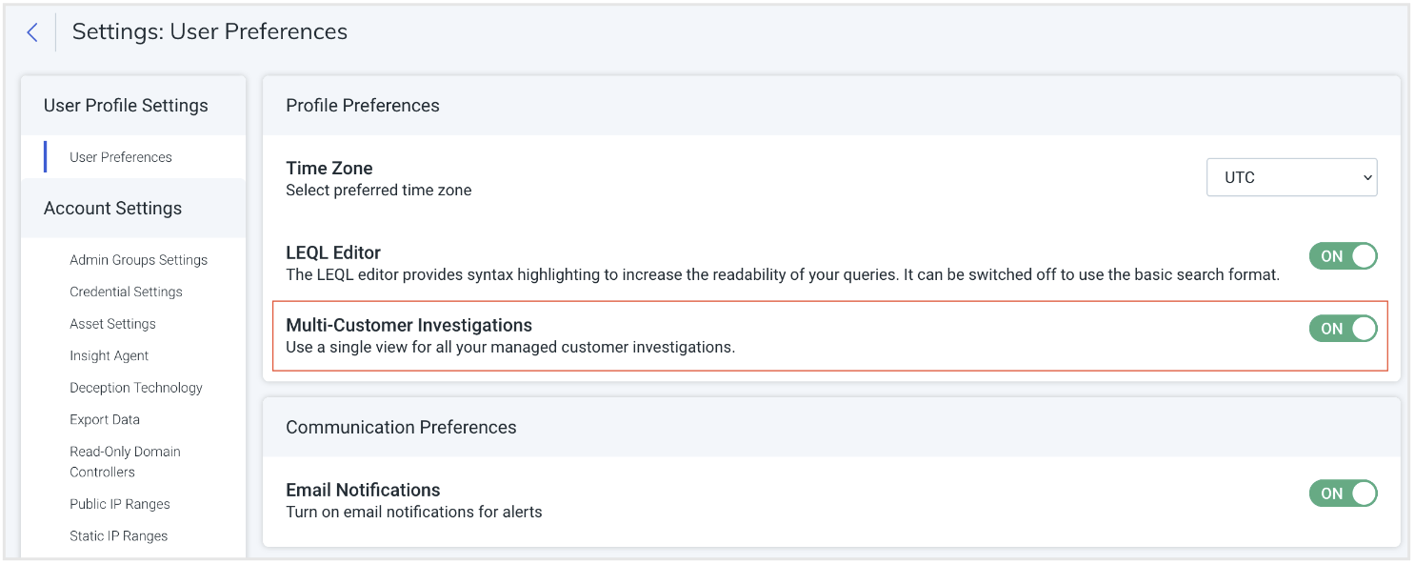Open Asset Settings page
Viewport: 1415px width, 564px height.
pos(112,324)
